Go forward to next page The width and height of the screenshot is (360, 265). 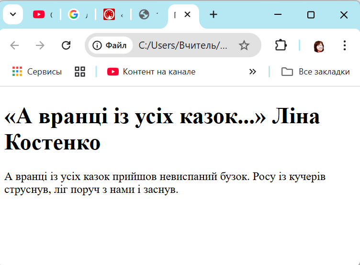point(40,45)
